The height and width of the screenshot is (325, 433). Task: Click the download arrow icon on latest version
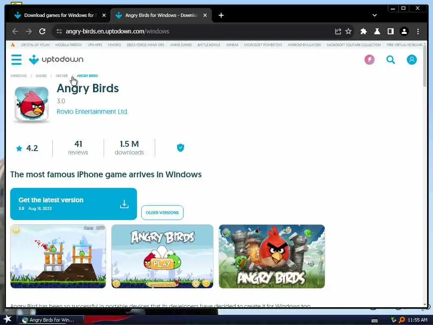click(124, 204)
